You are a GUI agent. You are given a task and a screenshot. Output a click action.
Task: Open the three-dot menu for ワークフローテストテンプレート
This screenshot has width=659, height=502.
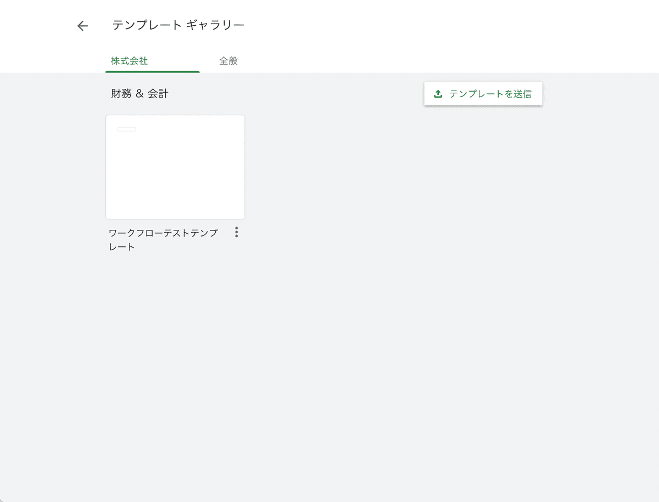tap(237, 232)
